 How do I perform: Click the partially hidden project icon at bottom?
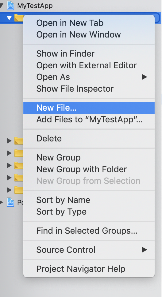[10, 202]
